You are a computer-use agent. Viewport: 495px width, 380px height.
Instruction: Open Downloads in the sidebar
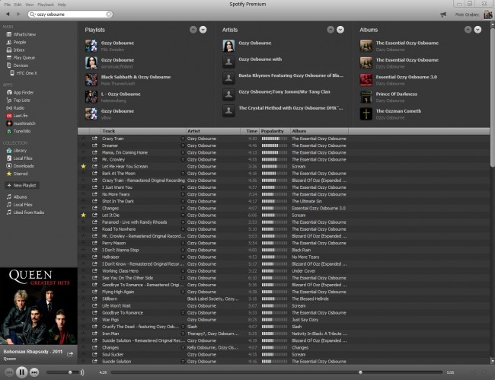pyautogui.click(x=21, y=166)
